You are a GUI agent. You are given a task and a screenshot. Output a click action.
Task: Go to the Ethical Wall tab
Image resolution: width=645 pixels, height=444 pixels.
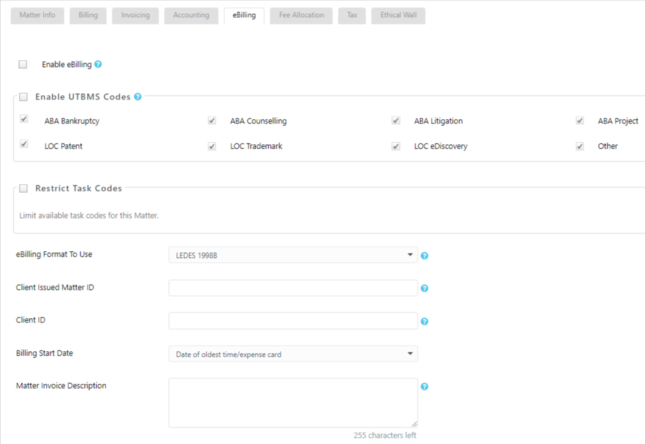pyautogui.click(x=398, y=15)
